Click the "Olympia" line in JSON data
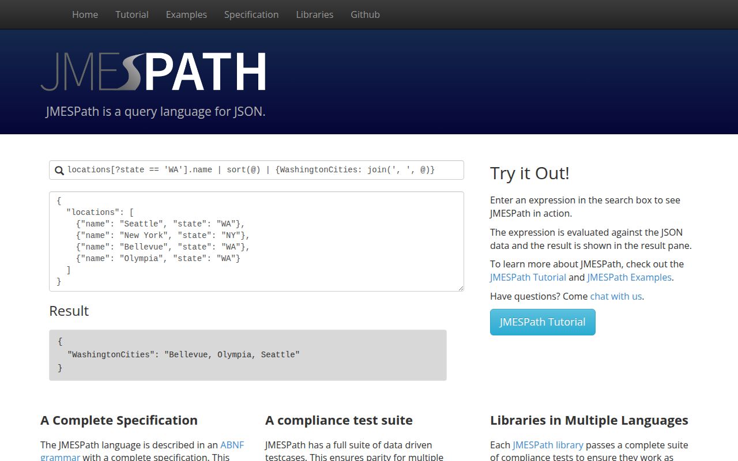 [158, 259]
